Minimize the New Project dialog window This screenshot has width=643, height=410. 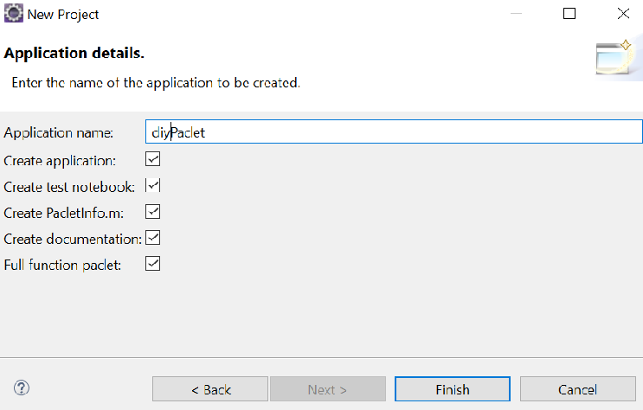click(516, 14)
